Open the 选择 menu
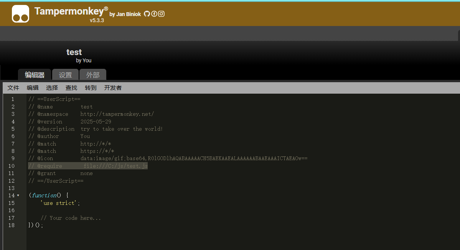The height and width of the screenshot is (250, 460). click(52, 88)
